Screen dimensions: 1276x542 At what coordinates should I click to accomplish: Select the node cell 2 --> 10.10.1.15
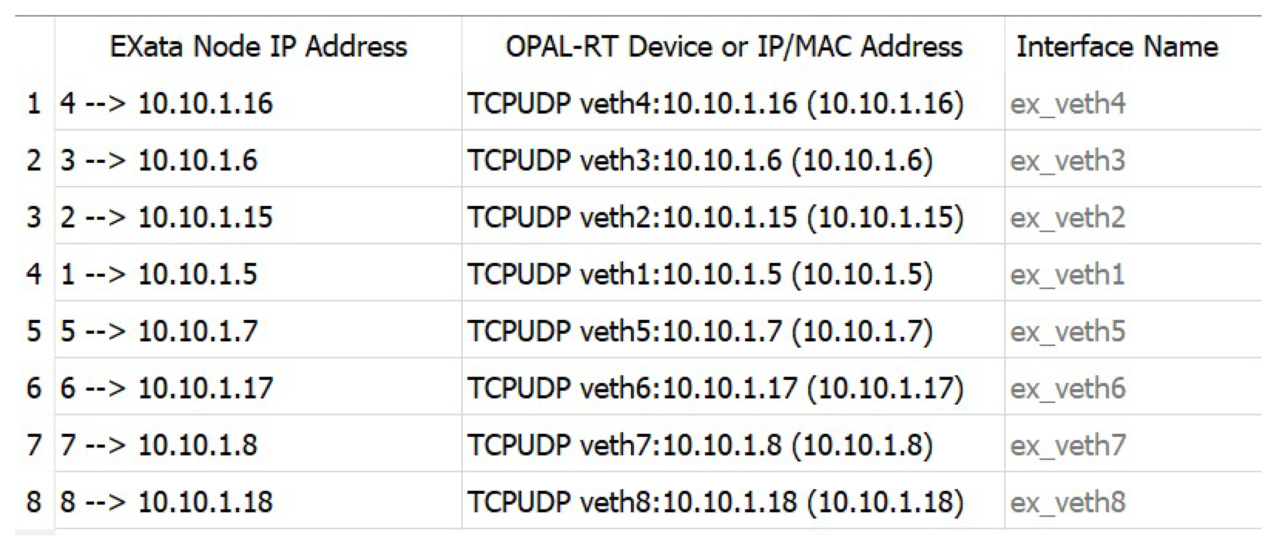pos(166,217)
